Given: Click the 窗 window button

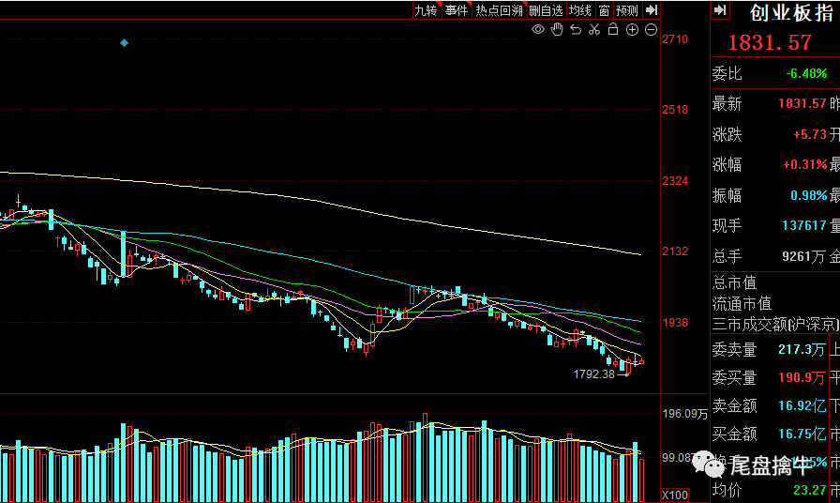Looking at the screenshot, I should (604, 10).
